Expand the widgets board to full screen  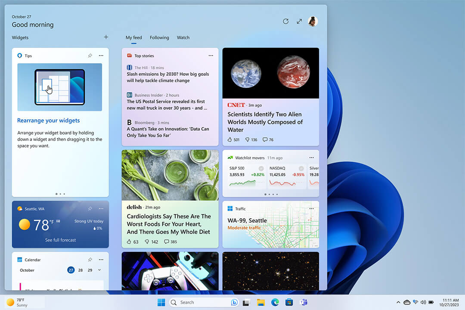click(299, 21)
